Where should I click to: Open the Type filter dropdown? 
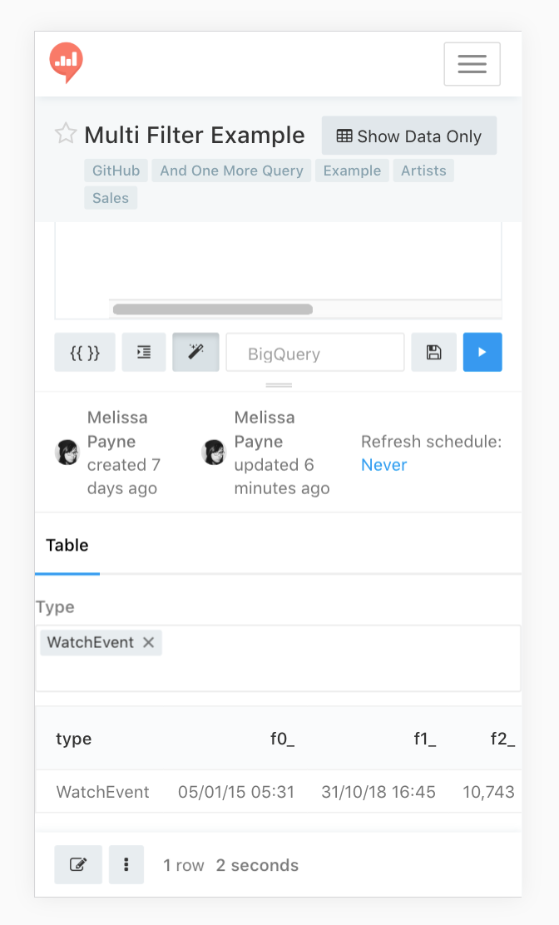click(x=278, y=655)
